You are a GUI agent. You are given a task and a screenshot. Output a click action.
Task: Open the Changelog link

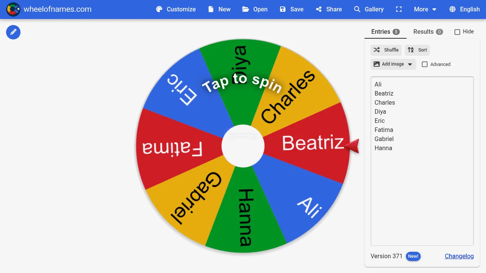click(459, 256)
